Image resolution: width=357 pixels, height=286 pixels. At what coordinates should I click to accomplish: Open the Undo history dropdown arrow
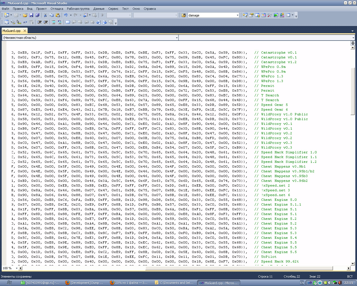coord(71,15)
